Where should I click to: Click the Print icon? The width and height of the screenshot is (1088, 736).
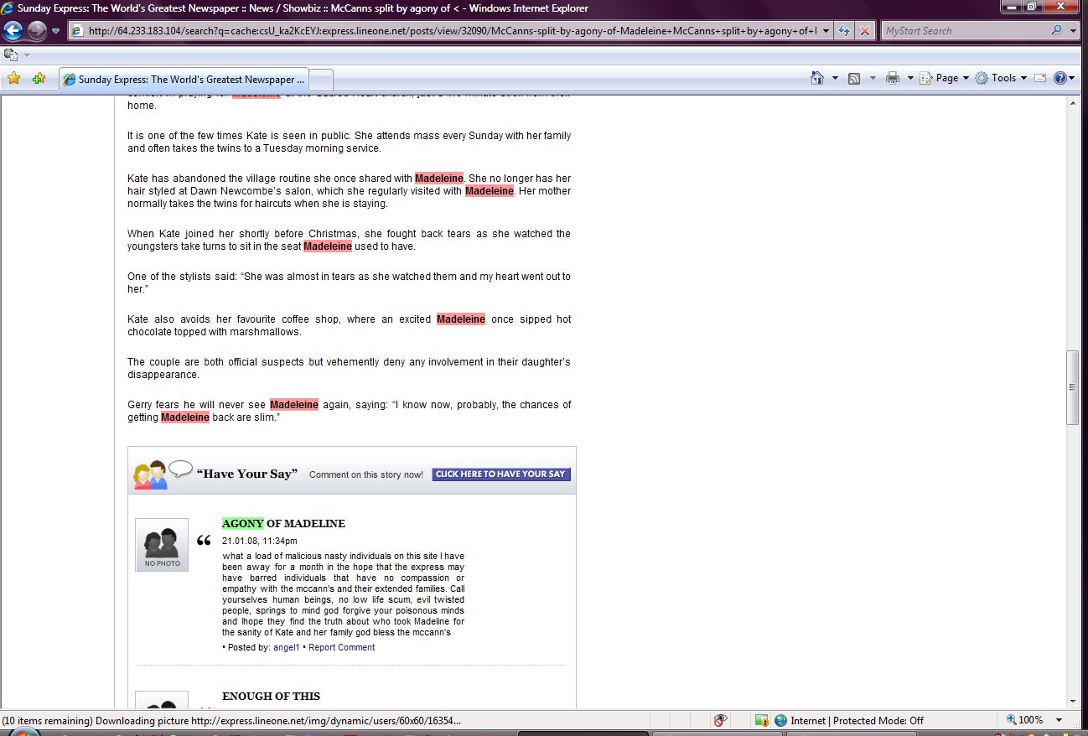pyautogui.click(x=892, y=78)
